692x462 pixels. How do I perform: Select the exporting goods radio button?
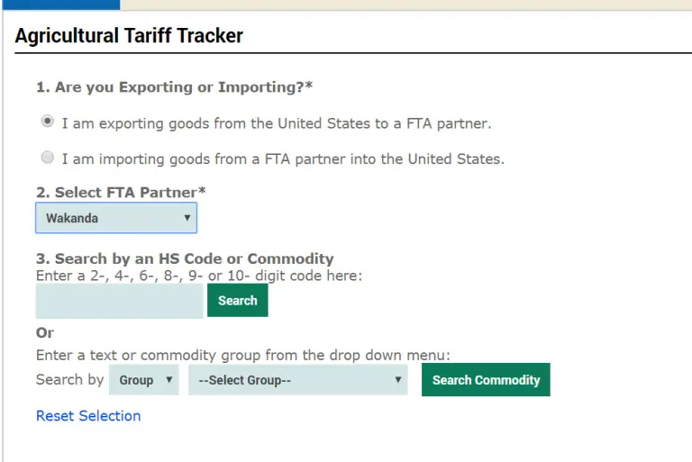(47, 122)
